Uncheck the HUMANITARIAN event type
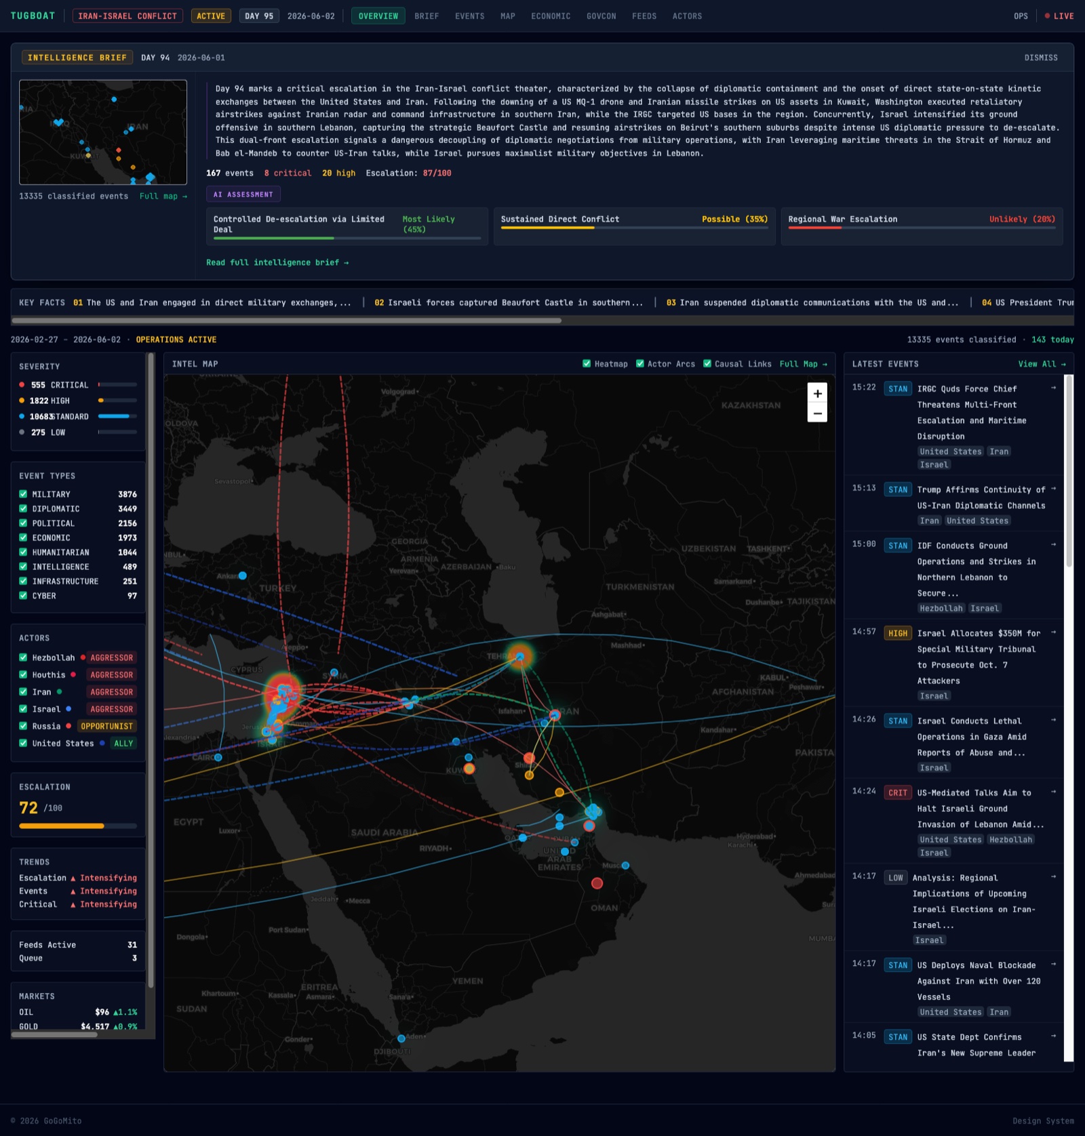This screenshot has width=1085, height=1136. 23,552
